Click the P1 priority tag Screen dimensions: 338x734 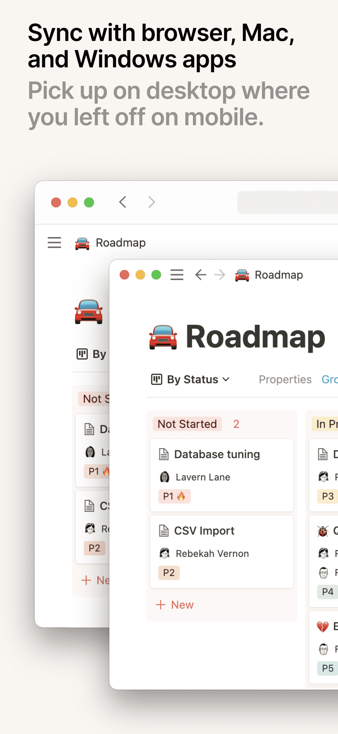174,496
